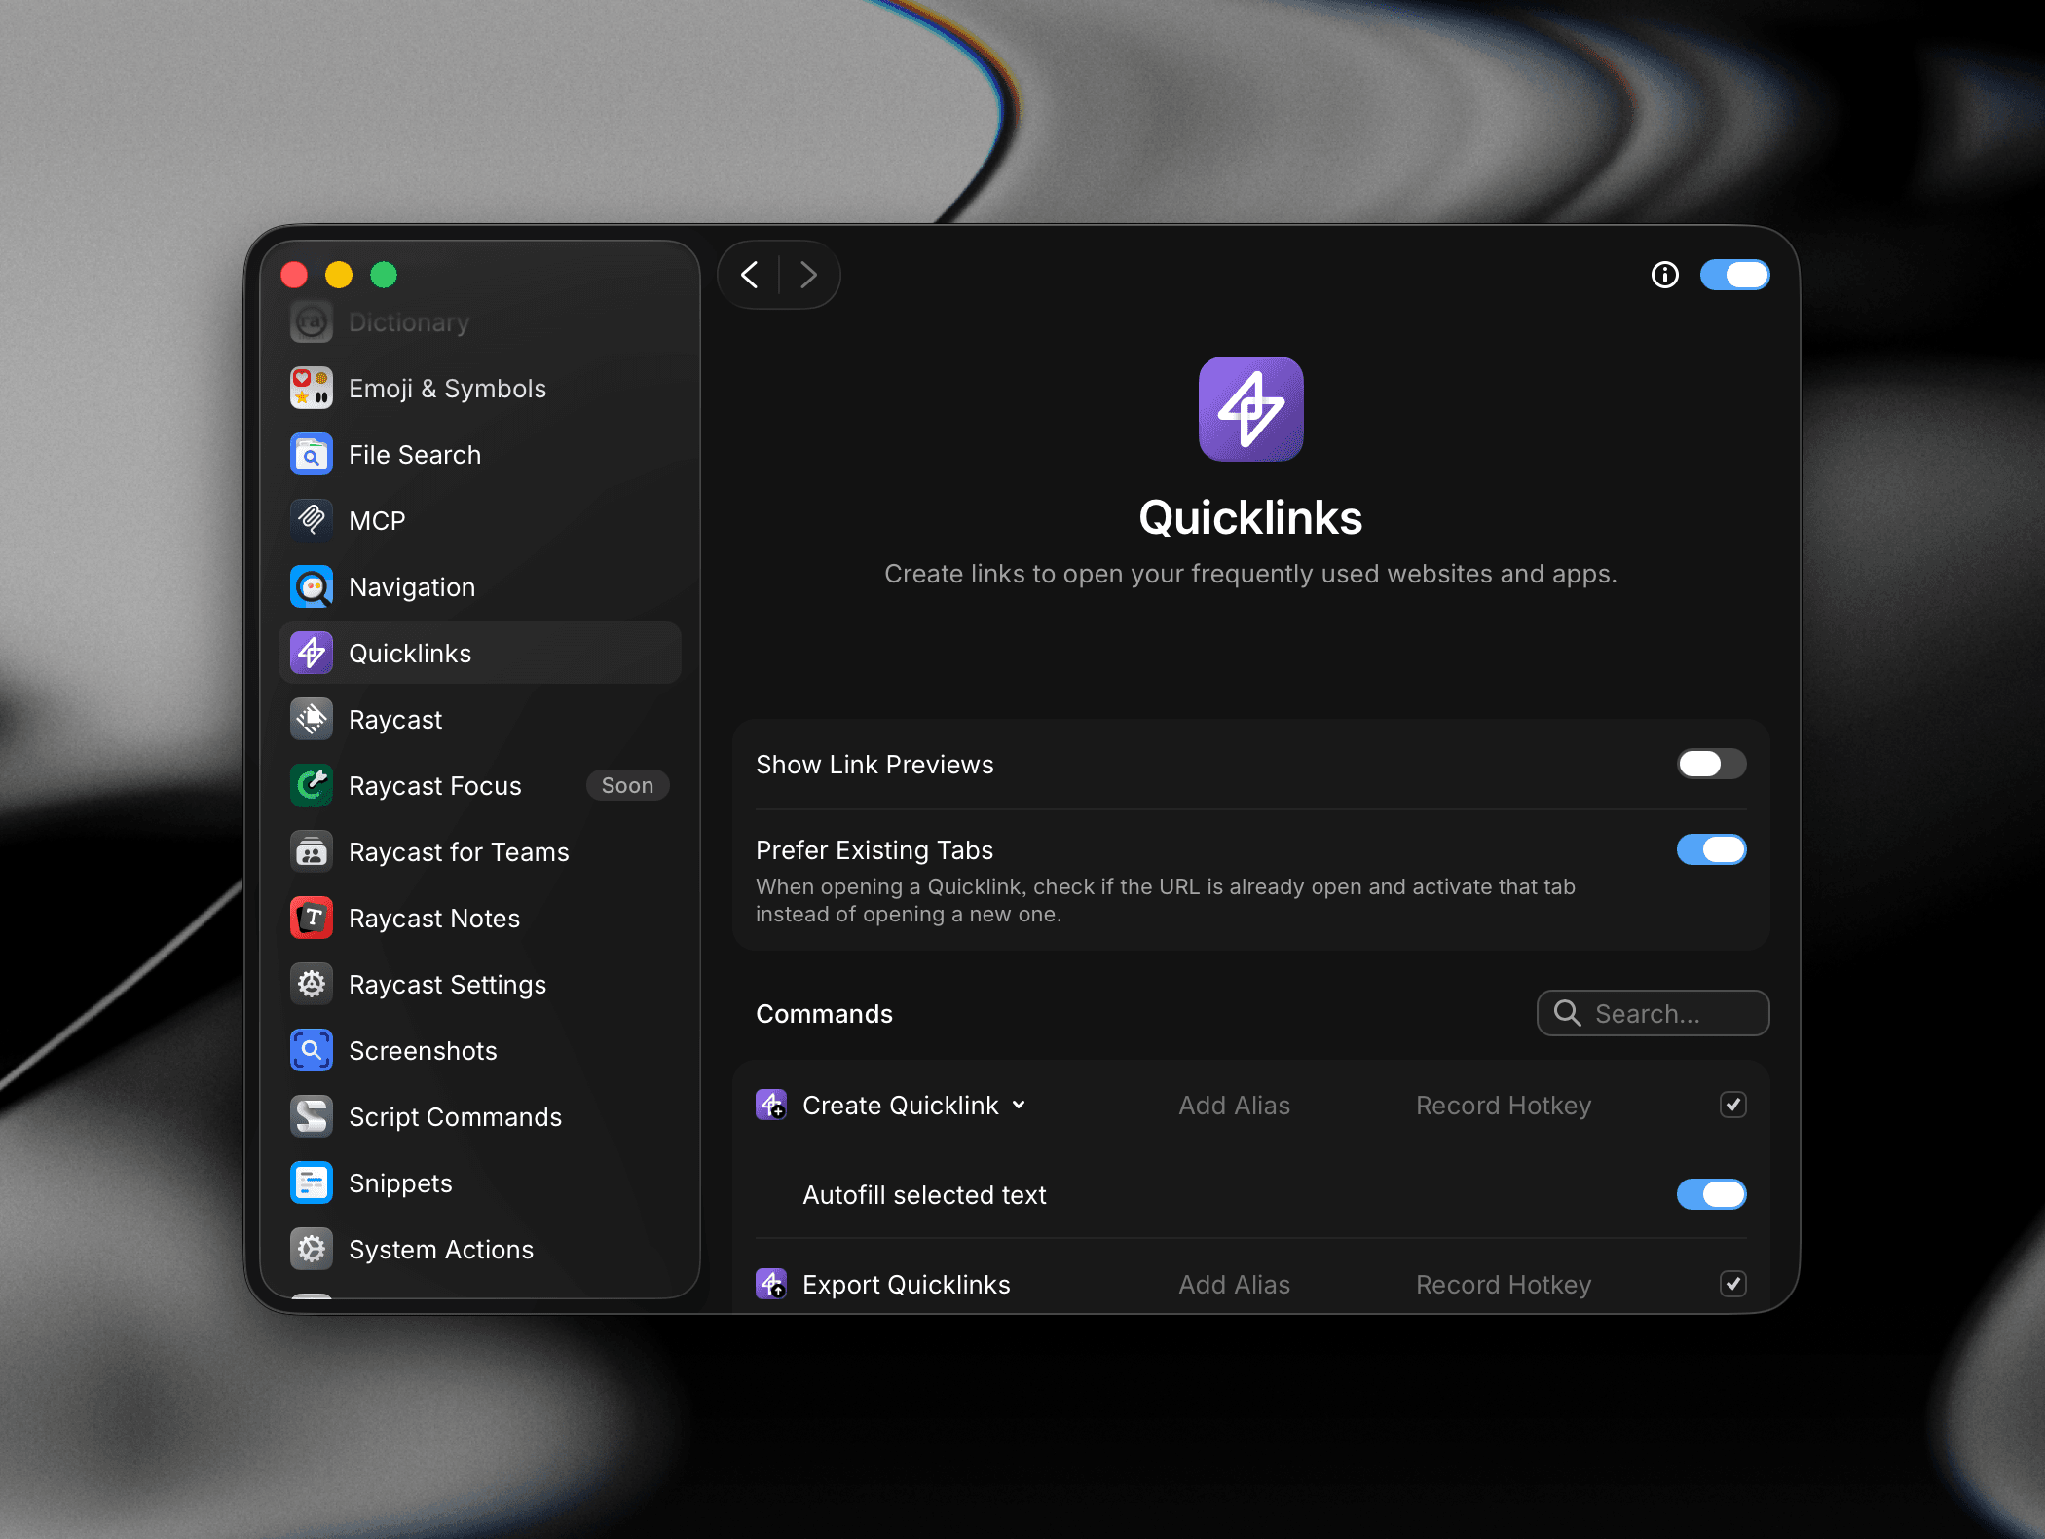Screen dimensions: 2045x1539
Task: Click the Export Quicklinks command name
Action: tap(907, 1285)
